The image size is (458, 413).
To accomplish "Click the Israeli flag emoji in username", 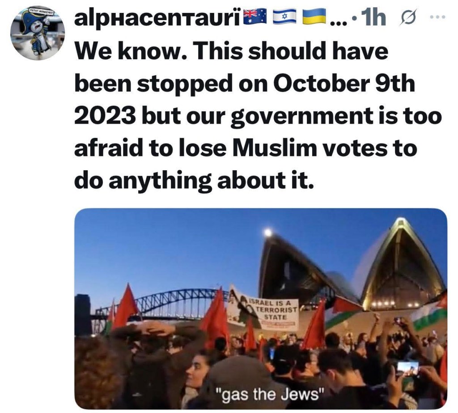I will click(x=284, y=17).
